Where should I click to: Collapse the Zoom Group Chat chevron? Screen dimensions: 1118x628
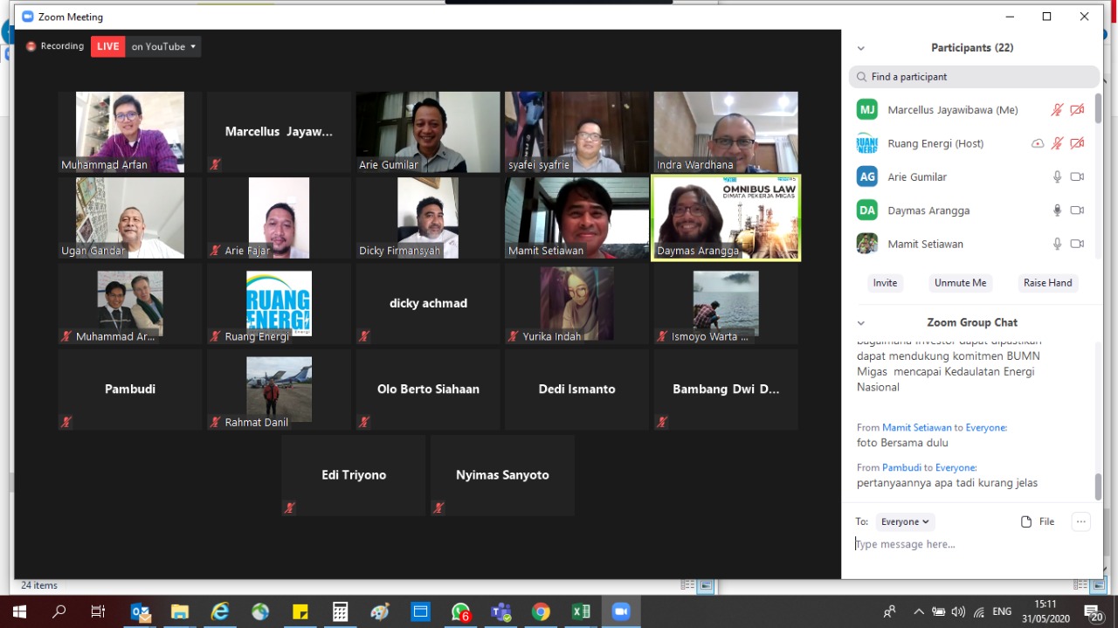[860, 323]
